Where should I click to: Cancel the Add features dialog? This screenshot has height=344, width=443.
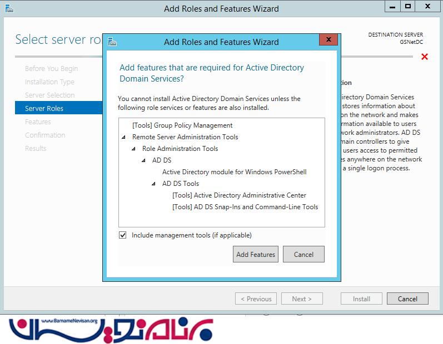click(303, 254)
